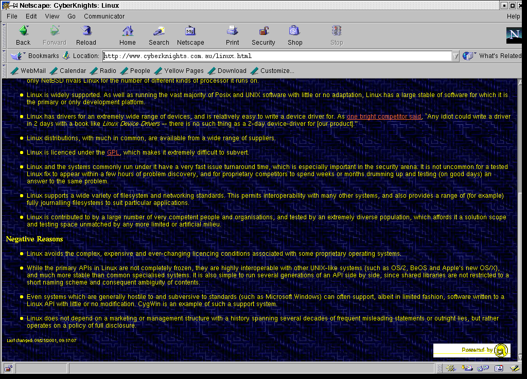The width and height of the screenshot is (527, 379).
Task: Open the Communicator menu
Action: [104, 16]
